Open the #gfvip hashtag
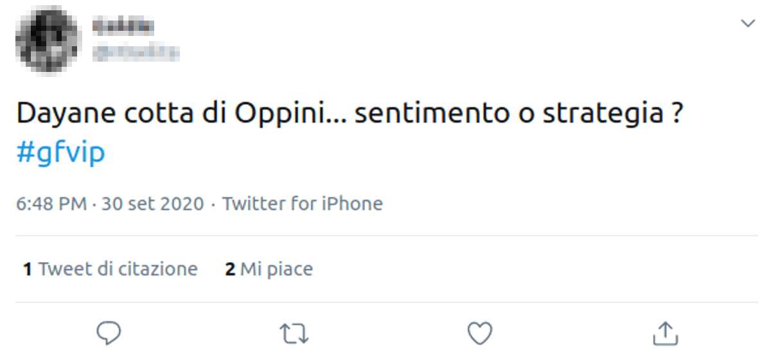 [x=60, y=153]
